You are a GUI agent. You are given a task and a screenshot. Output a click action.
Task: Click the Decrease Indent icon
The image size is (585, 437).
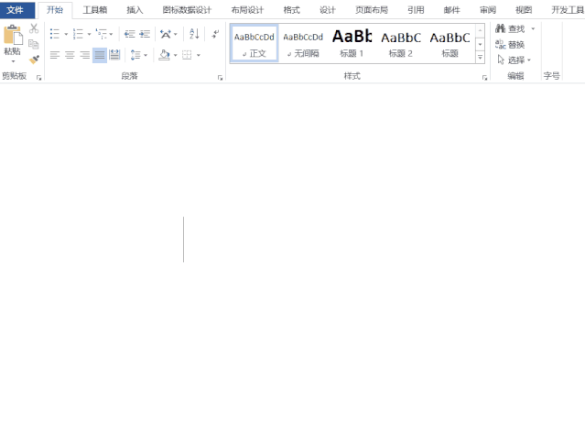tap(128, 34)
